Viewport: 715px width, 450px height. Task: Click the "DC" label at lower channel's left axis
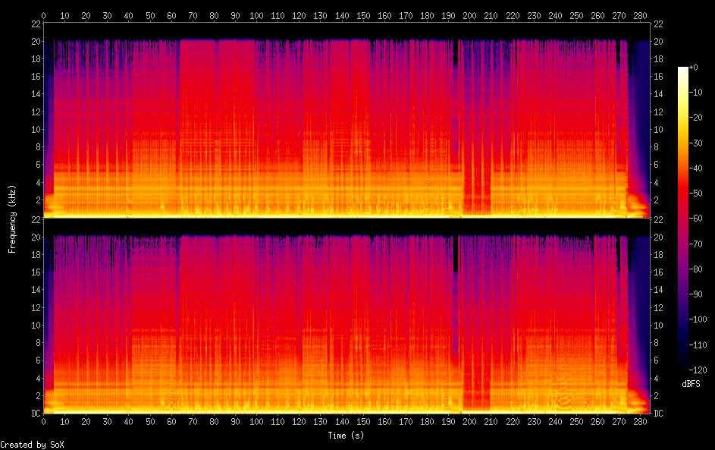33,413
